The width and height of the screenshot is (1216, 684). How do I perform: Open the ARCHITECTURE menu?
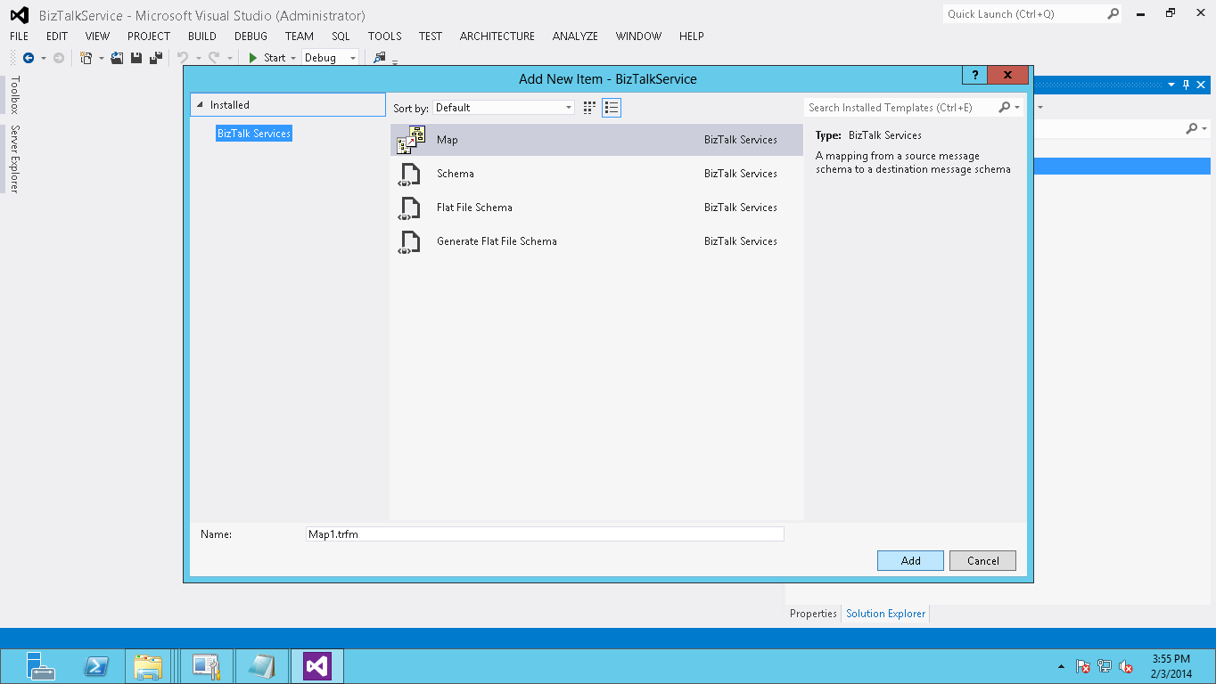point(497,37)
